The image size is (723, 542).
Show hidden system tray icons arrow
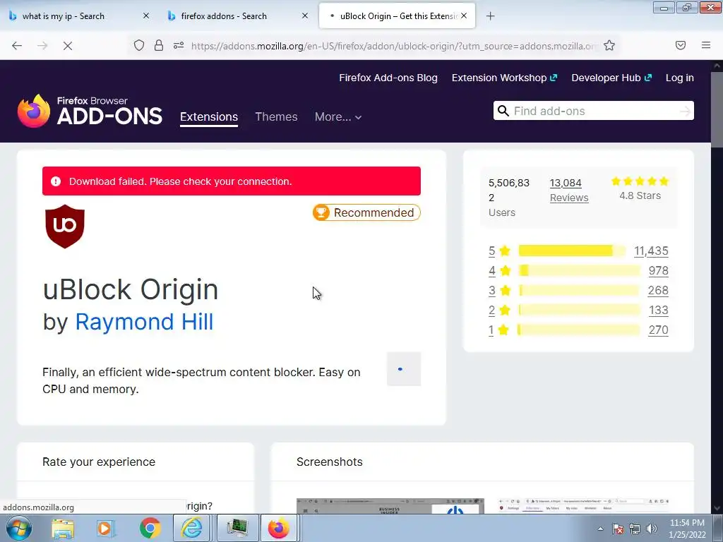tap(600, 529)
